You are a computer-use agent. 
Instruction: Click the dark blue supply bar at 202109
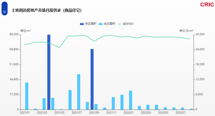(x=92, y=79)
